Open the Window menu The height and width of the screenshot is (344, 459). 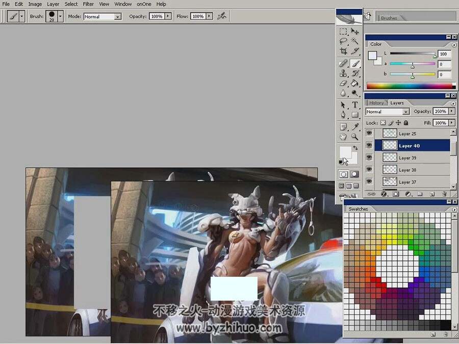coord(123,4)
